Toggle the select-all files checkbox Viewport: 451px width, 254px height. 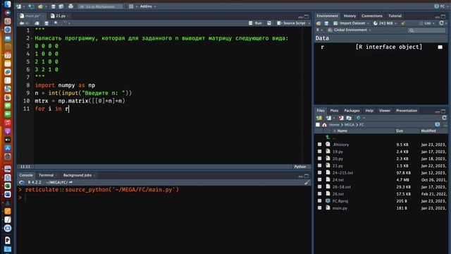point(318,125)
